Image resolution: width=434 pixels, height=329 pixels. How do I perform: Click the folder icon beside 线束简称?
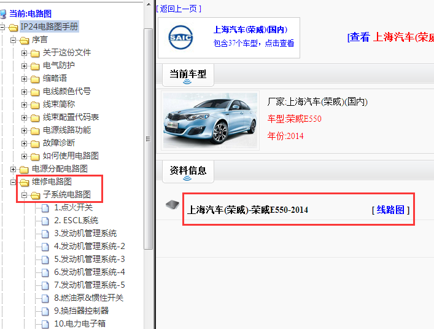[35, 105]
